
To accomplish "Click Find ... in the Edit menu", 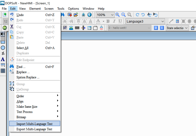I will pos(35,67).
